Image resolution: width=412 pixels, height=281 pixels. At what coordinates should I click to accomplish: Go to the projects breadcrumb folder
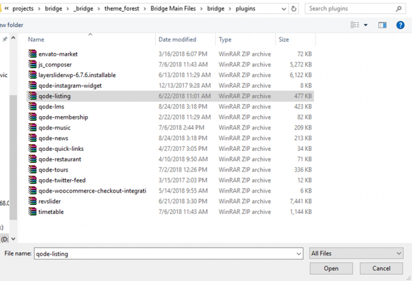click(23, 9)
